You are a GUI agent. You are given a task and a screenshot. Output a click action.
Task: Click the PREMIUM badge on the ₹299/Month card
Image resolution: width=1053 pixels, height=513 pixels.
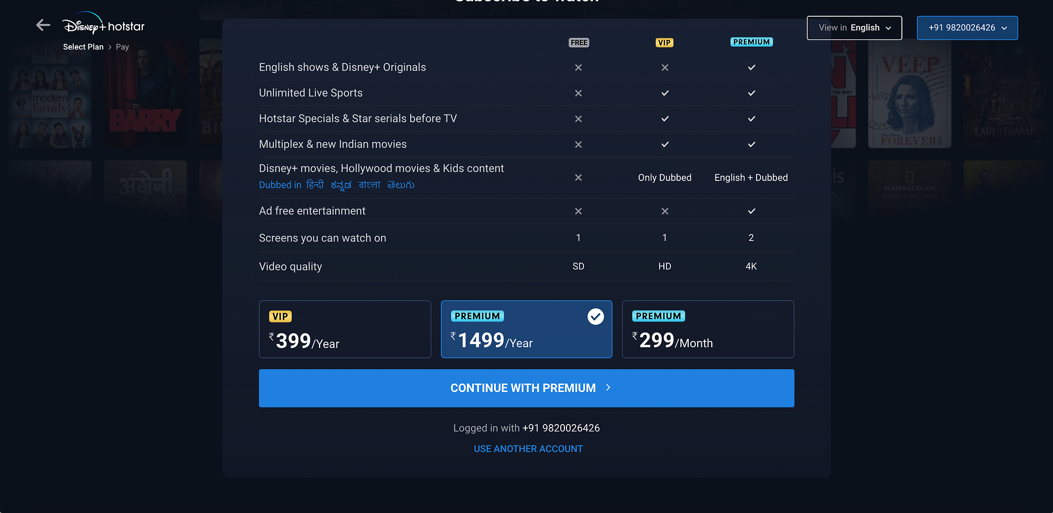coord(659,316)
